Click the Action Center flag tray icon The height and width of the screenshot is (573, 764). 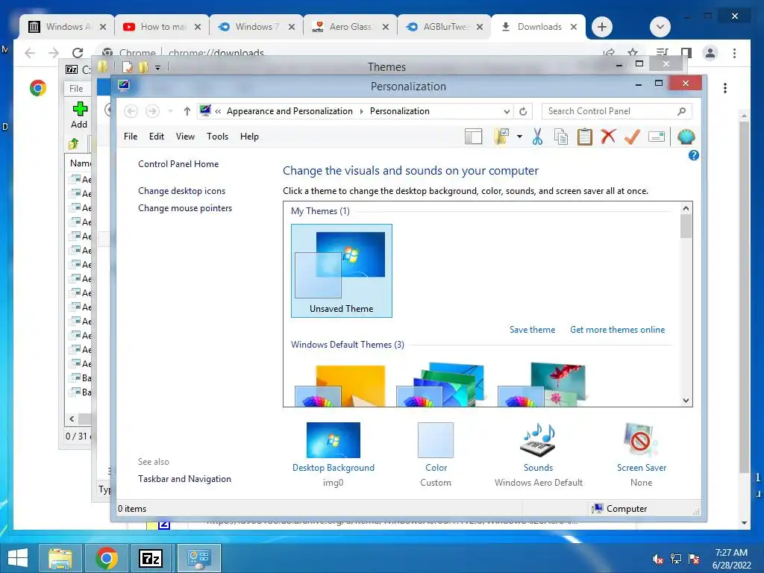[x=694, y=560]
